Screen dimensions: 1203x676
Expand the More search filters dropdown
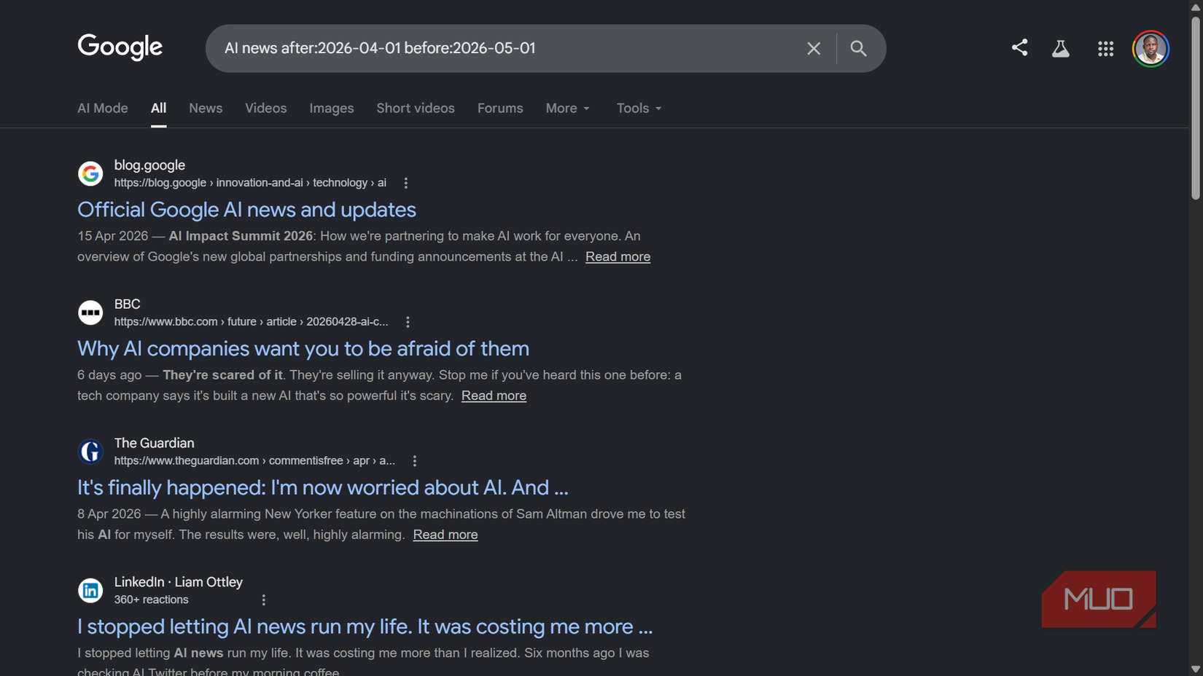[x=567, y=108]
